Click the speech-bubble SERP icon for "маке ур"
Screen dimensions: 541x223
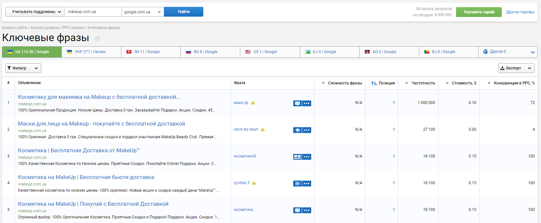point(297,103)
